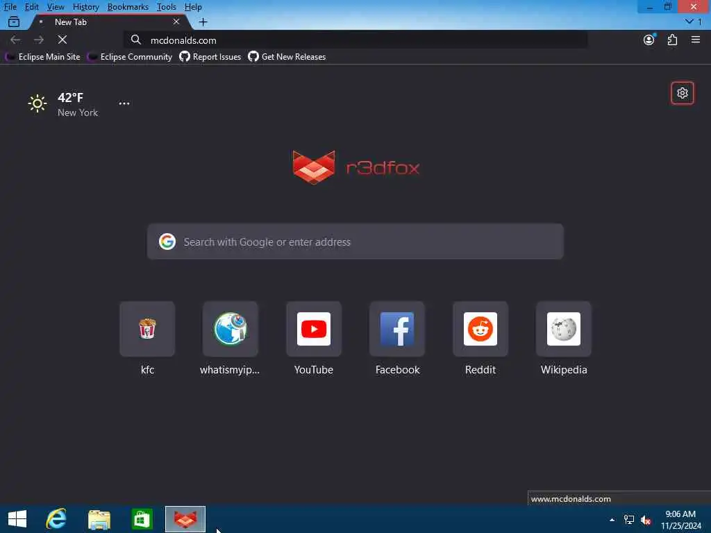Open the taskbar clock and date
Image resolution: width=711 pixels, height=533 pixels.
[680, 520]
